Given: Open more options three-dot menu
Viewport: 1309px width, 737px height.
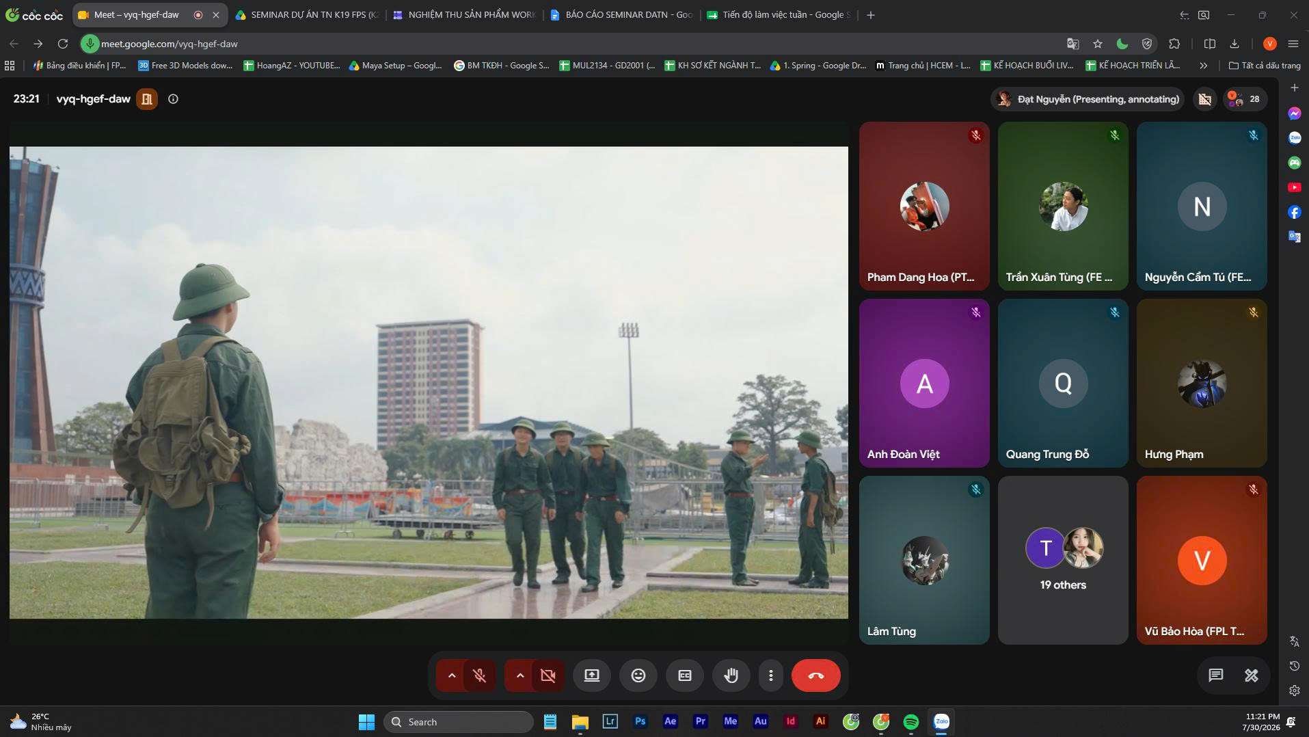Looking at the screenshot, I should [770, 675].
